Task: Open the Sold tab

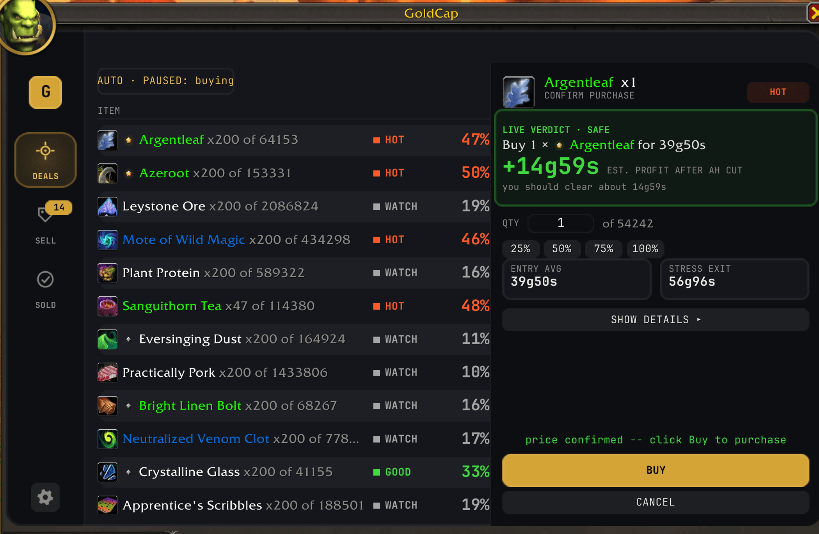Action: 45,290
